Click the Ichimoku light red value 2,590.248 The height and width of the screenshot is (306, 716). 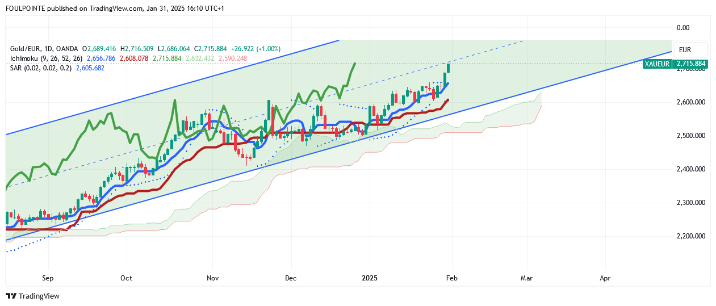(x=233, y=58)
